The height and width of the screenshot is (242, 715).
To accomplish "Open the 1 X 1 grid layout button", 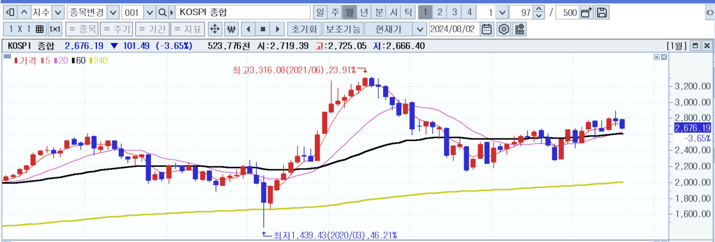I will click(25, 29).
